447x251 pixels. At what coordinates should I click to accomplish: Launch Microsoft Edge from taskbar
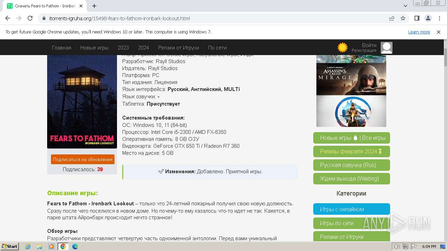[75, 246]
